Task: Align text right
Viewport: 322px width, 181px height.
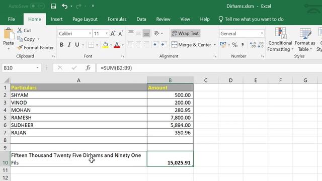Action: tap(146, 45)
